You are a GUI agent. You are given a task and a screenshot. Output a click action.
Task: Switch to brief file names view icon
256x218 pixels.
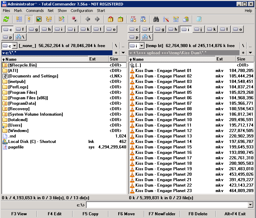[x=19, y=19]
